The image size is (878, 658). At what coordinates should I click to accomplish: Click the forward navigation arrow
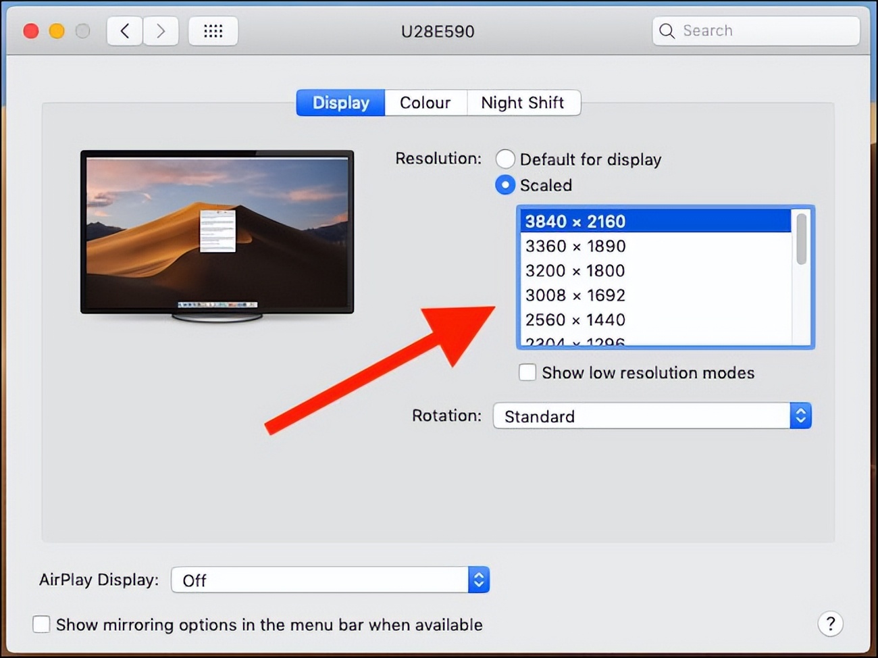(161, 30)
